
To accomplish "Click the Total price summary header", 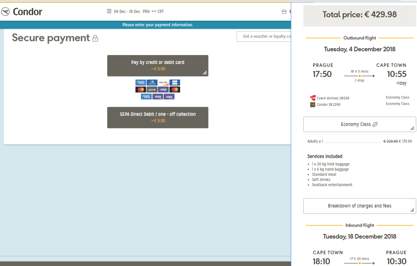I will (359, 15).
